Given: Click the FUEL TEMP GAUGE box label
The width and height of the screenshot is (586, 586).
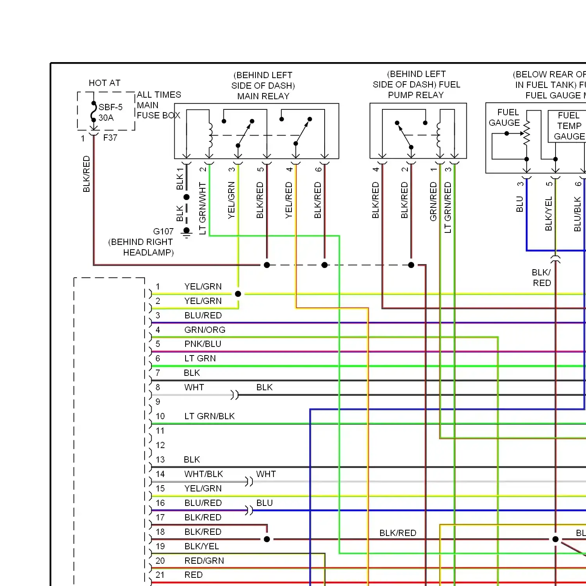Looking at the screenshot, I should [570, 126].
